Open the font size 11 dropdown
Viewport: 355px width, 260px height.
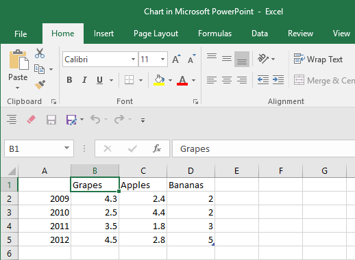162,60
